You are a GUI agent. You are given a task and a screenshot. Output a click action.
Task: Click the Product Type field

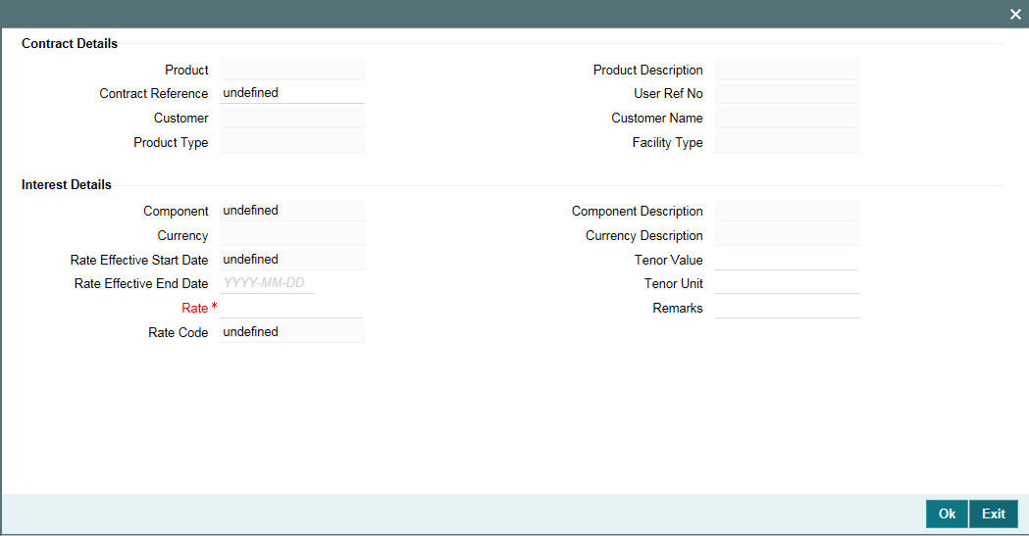292,142
